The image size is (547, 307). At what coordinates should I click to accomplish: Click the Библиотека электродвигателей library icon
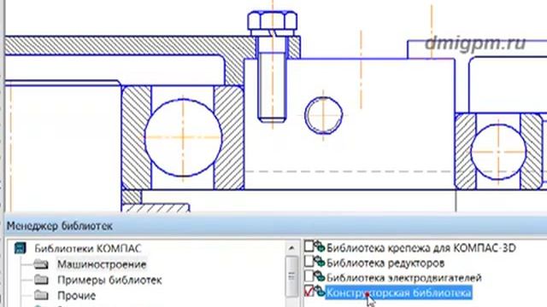point(319,276)
